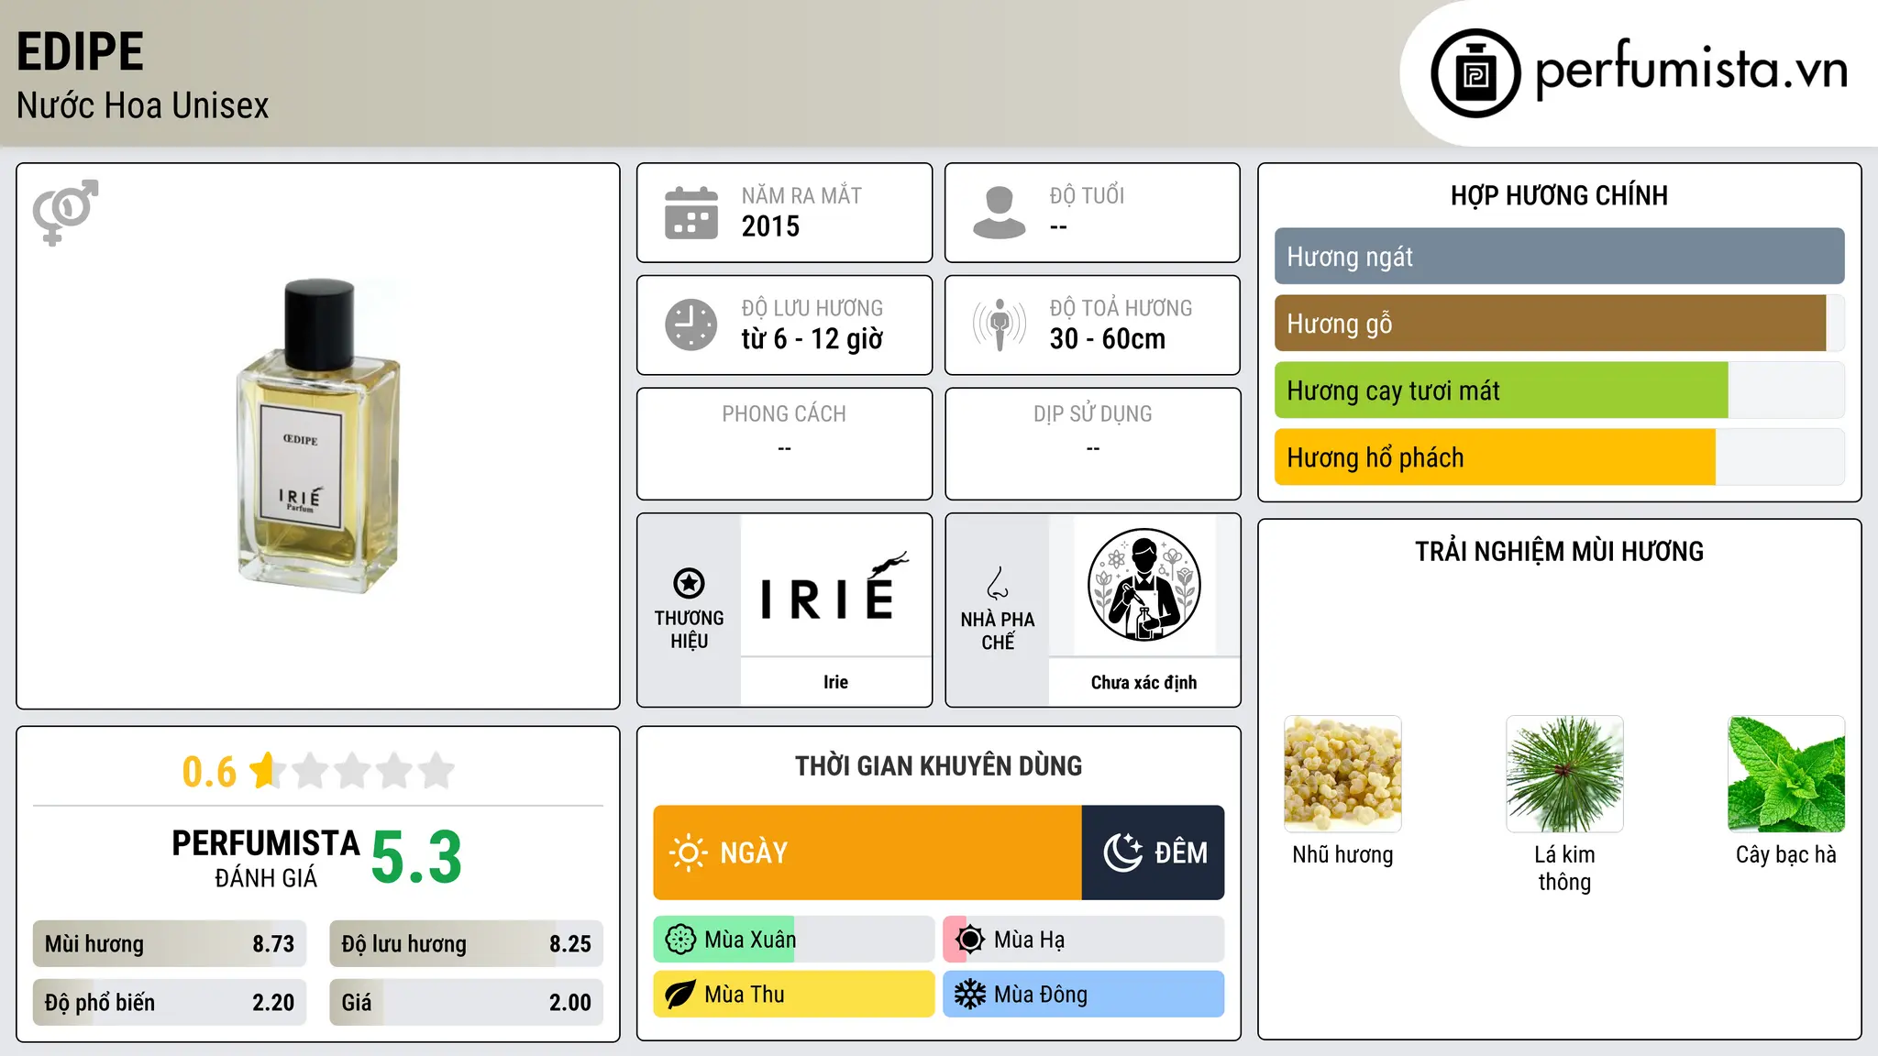Click the Độ tuổi card label

tap(1087, 195)
